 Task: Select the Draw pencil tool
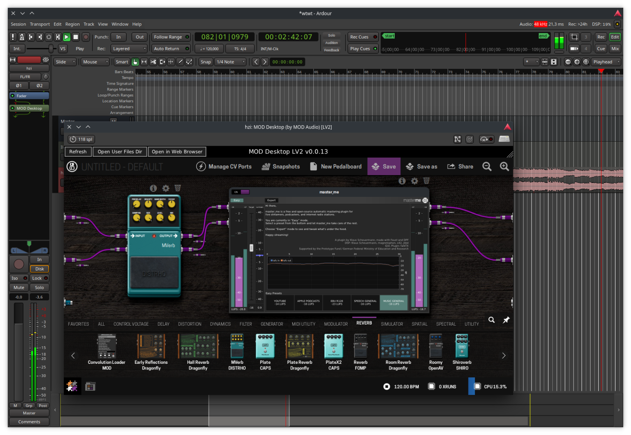(180, 62)
